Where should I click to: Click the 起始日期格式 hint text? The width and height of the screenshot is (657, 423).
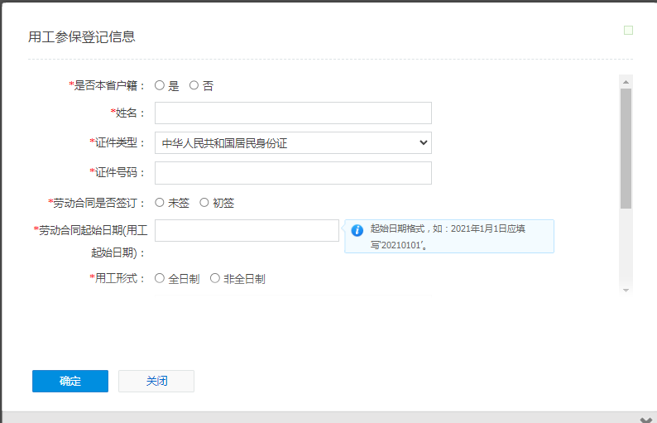click(x=448, y=237)
